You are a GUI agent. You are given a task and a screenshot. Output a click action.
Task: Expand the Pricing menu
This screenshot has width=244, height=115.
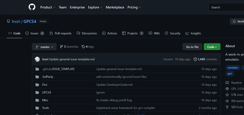click(134, 7)
